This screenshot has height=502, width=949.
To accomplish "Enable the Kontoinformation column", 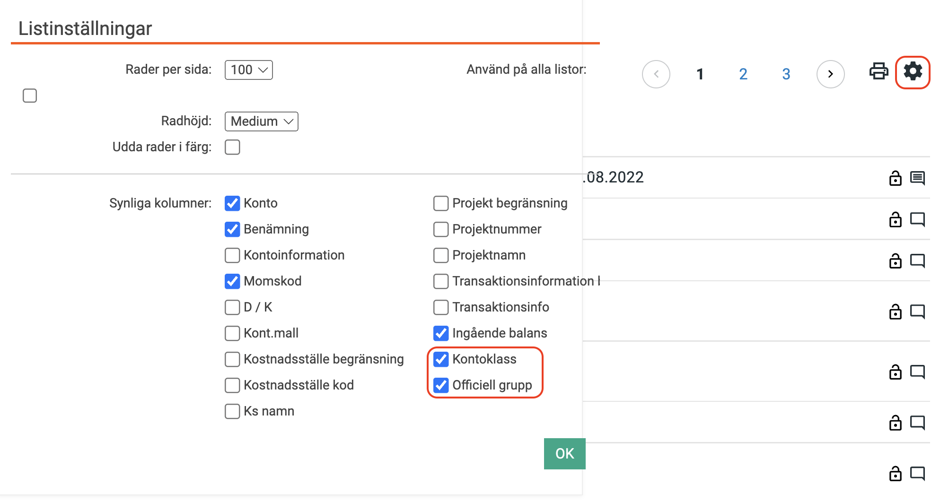I will (232, 255).
